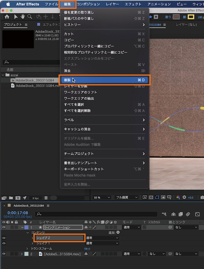
Task: Open the フル画質 resolution dropdown
Action: pos(127,198)
